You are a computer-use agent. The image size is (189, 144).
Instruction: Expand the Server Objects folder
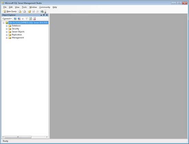pyautogui.click(x=7, y=32)
